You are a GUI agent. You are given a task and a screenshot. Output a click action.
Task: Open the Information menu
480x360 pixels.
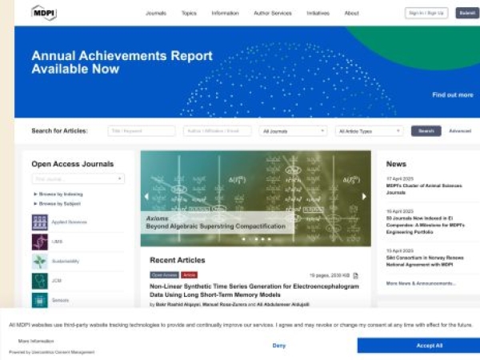pyautogui.click(x=225, y=13)
